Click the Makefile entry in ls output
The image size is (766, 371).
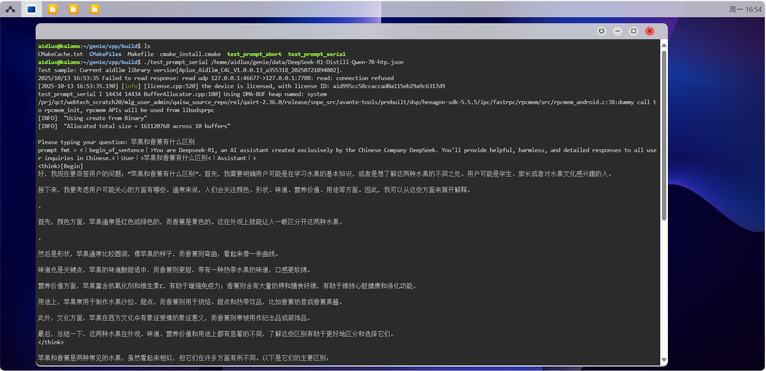141,54
